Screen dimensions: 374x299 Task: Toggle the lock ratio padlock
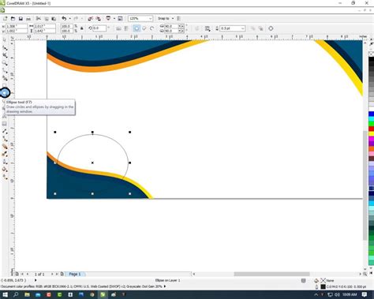click(x=82, y=28)
